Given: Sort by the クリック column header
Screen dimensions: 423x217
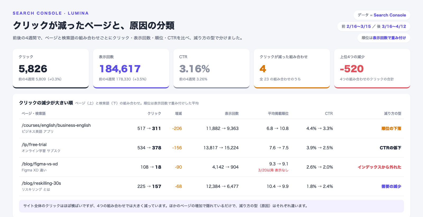Looking at the screenshot, I should pyautogui.click(x=154, y=114).
